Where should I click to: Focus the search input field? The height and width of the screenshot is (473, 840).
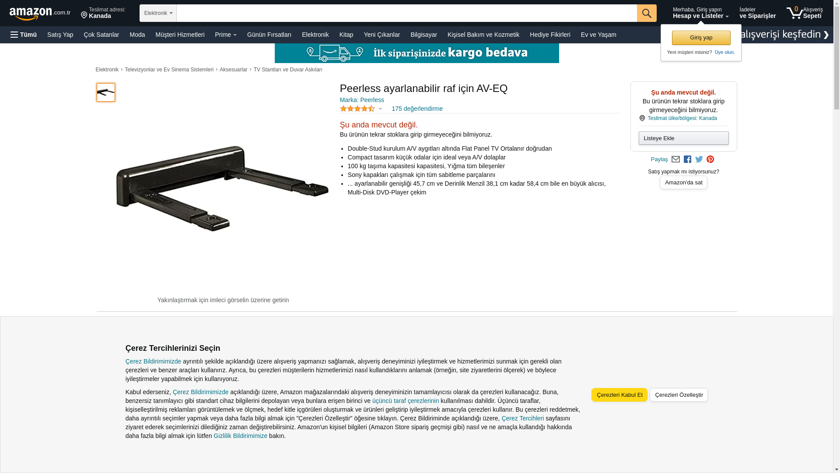(407, 13)
